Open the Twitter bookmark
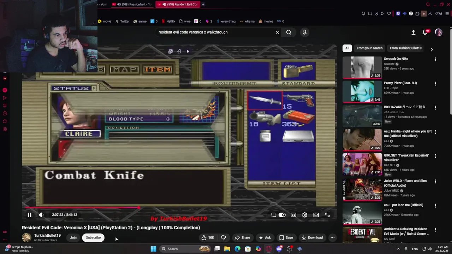 point(122,22)
